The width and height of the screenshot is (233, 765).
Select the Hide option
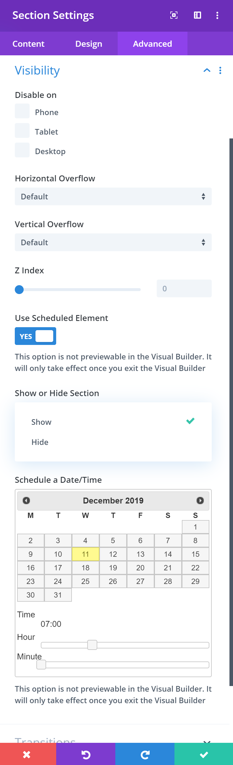tap(40, 442)
